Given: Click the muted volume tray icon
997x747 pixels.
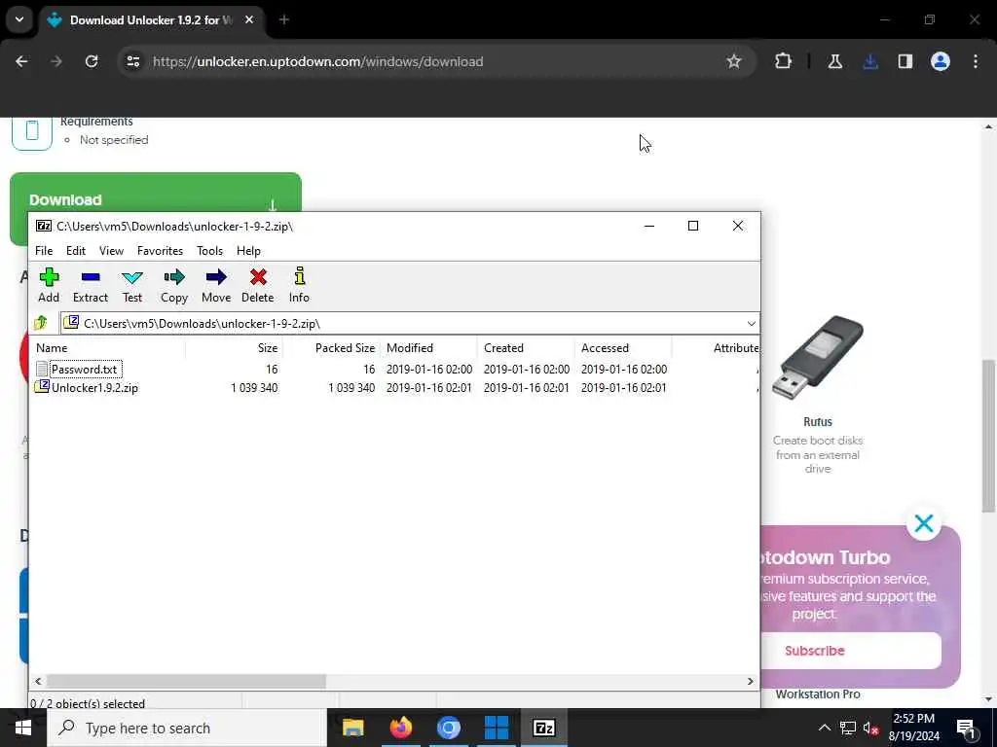Looking at the screenshot, I should point(870,728).
